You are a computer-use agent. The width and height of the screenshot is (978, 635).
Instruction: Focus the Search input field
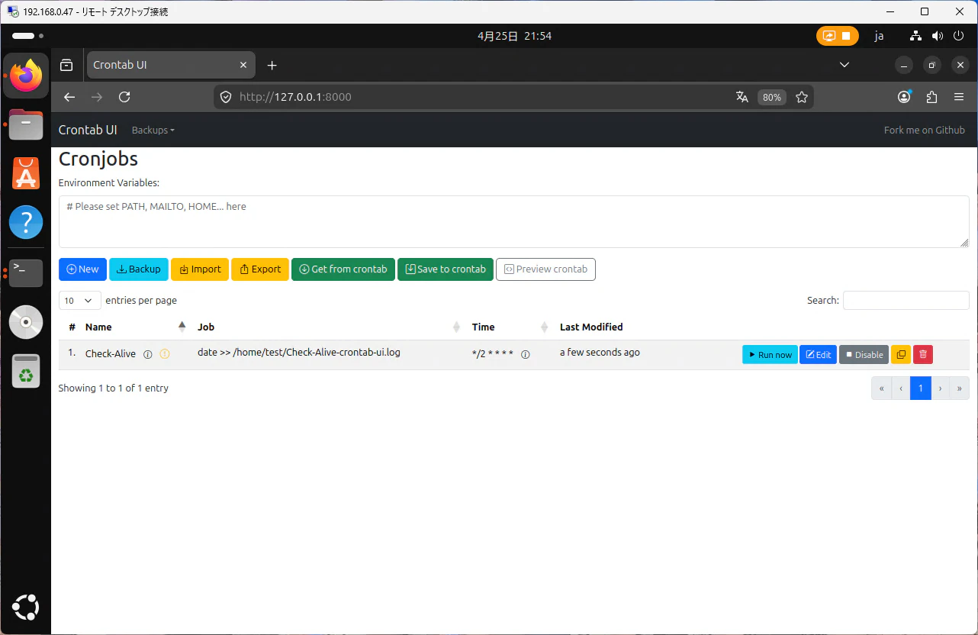coord(906,301)
